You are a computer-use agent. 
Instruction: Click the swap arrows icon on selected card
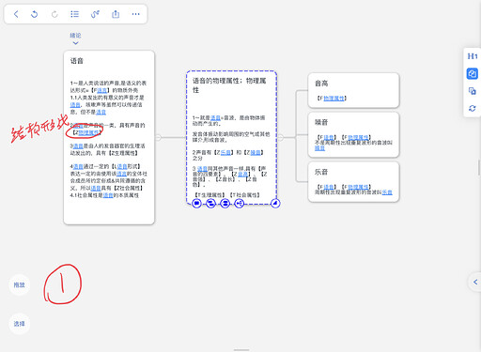tap(210, 204)
